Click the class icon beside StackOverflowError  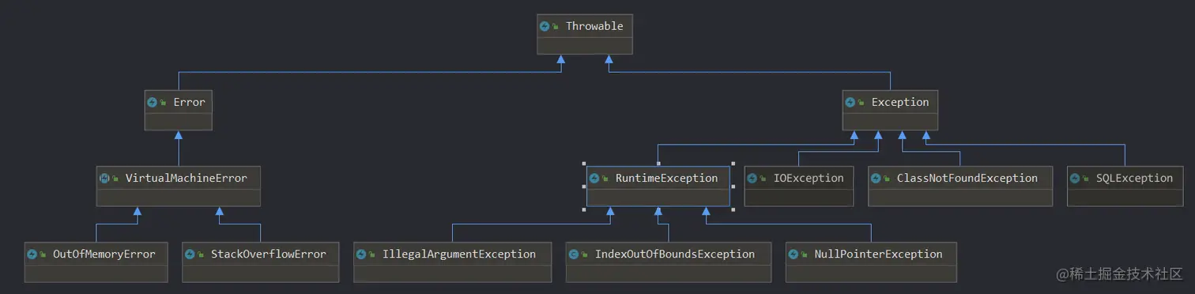[190, 254]
